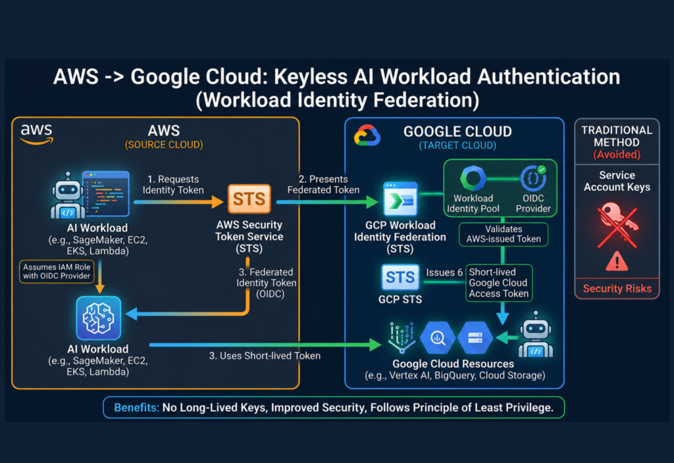Click the 'GOOGLE CLOUD' heading
The width and height of the screenshot is (674, 463).
(457, 132)
